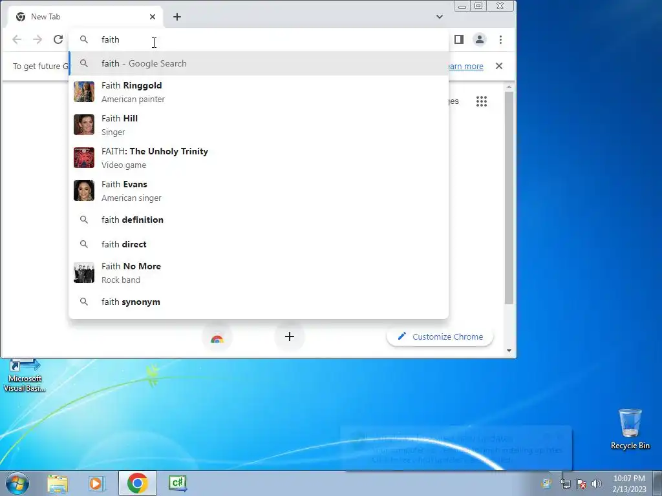Open tab search chevron dropdown
The image size is (662, 496).
(x=440, y=17)
